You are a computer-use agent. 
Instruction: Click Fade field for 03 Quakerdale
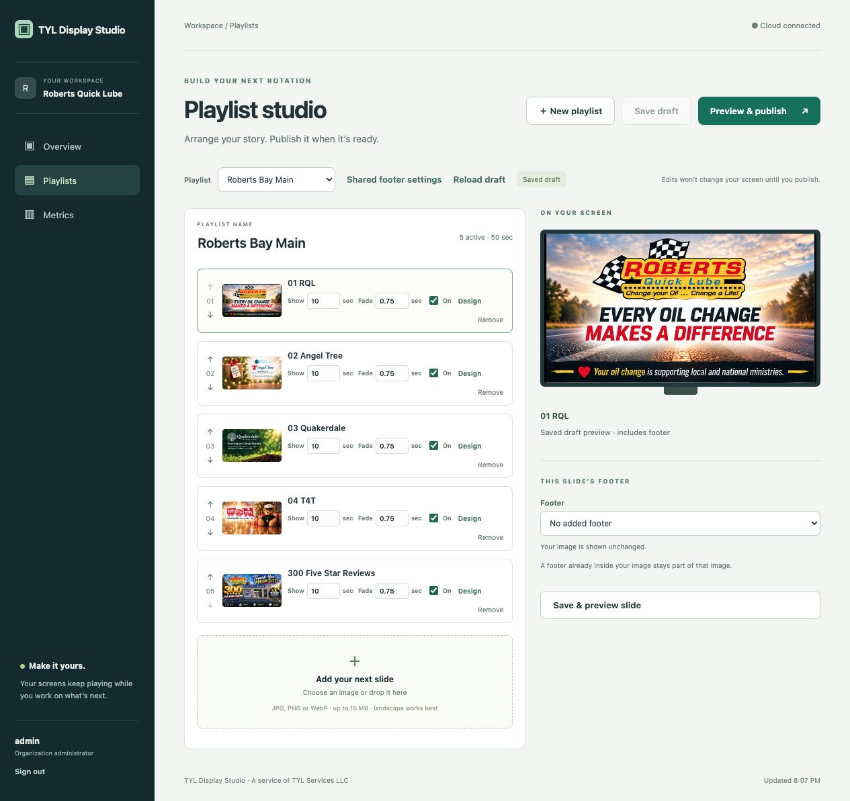392,446
